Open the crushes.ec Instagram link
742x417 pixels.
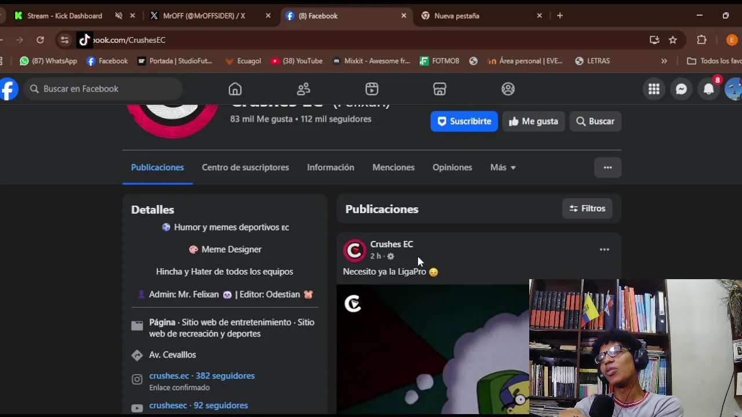pos(202,376)
